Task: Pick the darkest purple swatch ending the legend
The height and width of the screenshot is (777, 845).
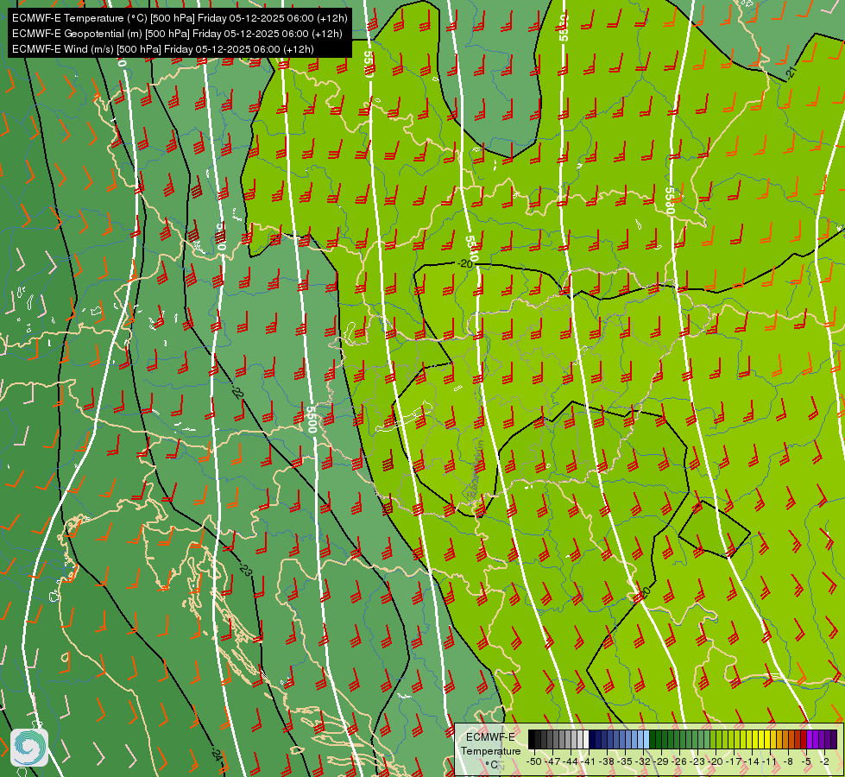Action: click(x=835, y=739)
